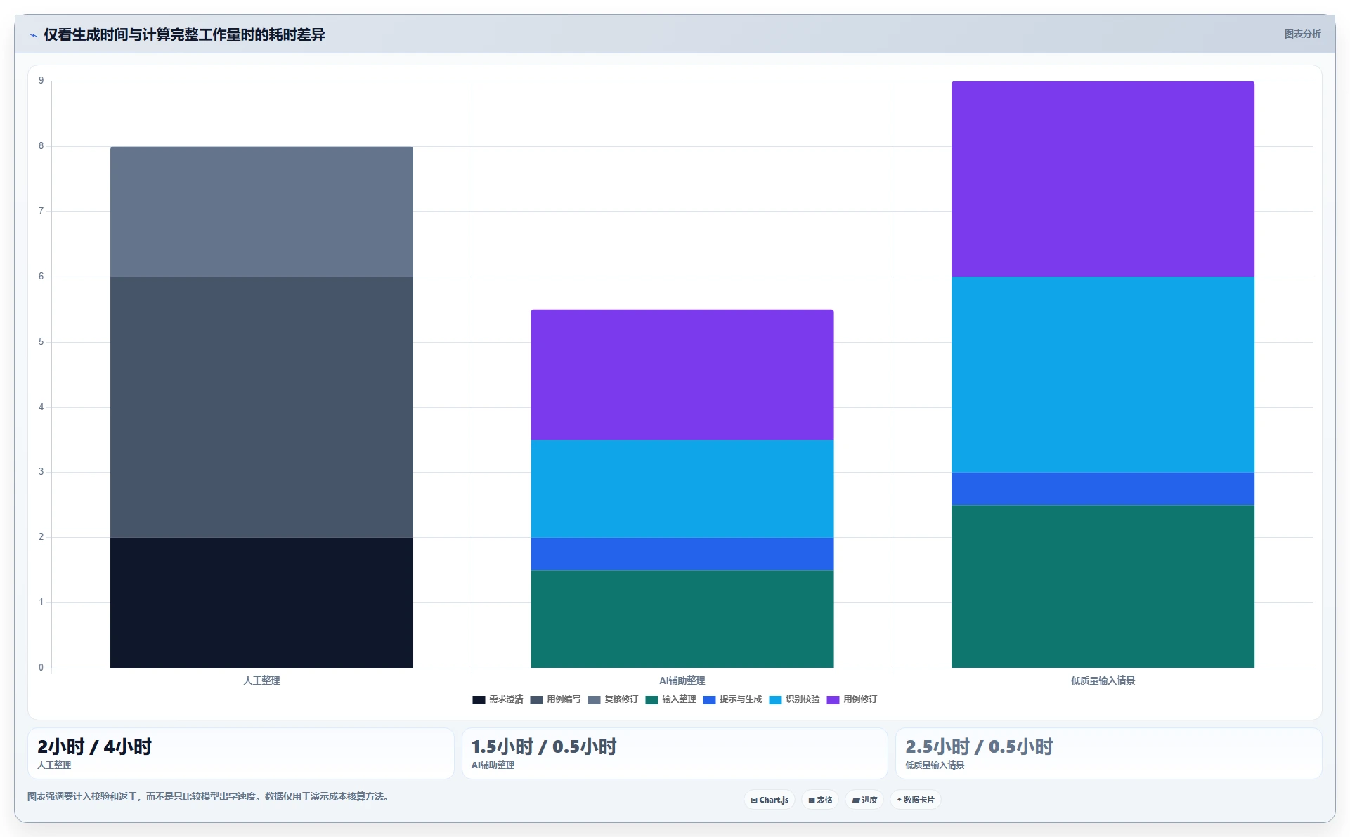1350x837 pixels.
Task: Click the Chart.js tag button
Action: [770, 800]
